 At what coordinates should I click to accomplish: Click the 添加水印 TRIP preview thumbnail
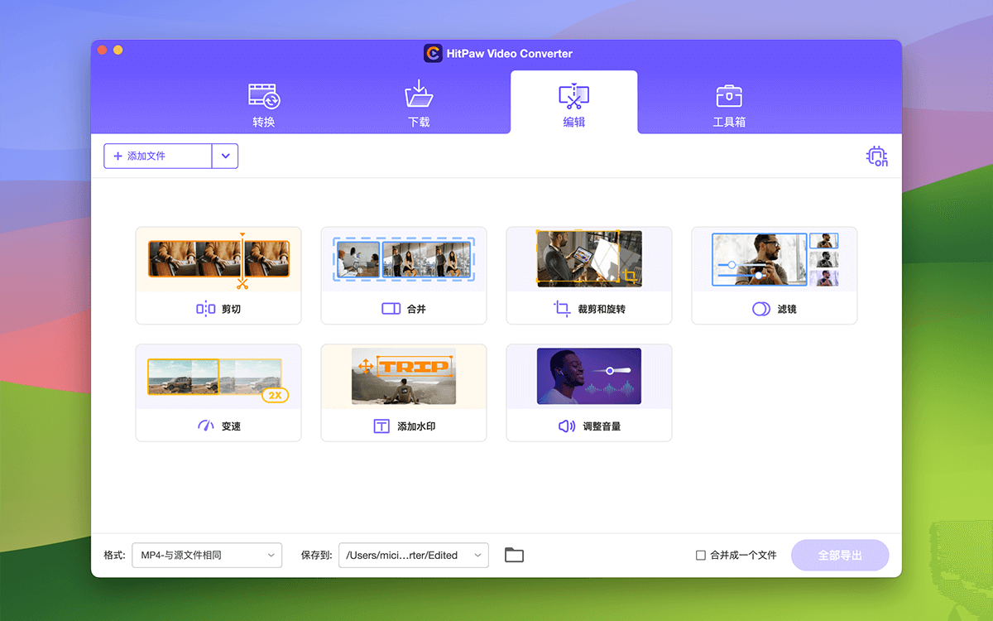404,377
